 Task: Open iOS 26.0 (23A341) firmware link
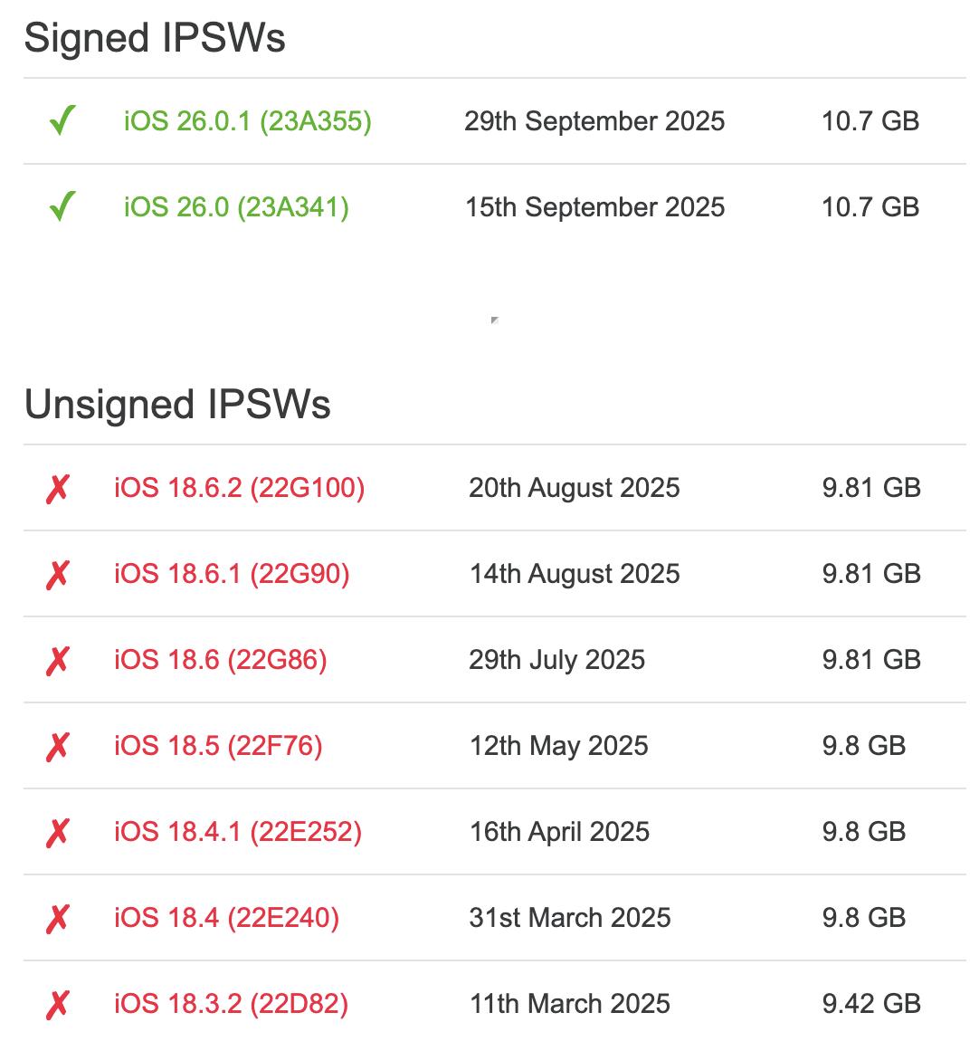(x=236, y=206)
